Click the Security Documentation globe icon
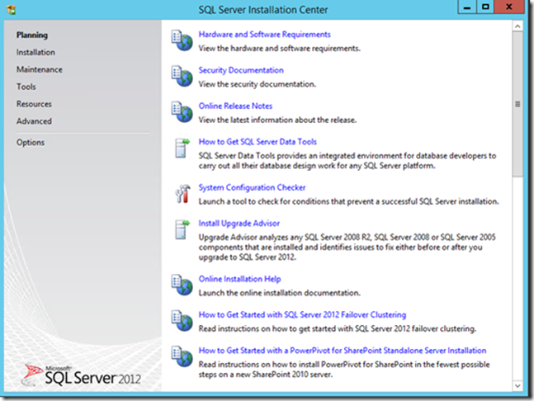The height and width of the screenshot is (401, 534). pos(182,76)
